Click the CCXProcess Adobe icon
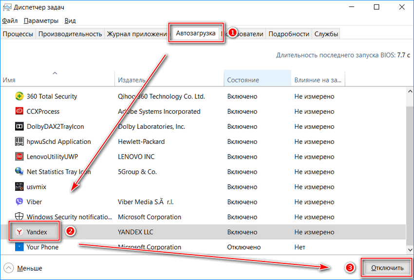This screenshot has width=414, height=280. [19, 111]
